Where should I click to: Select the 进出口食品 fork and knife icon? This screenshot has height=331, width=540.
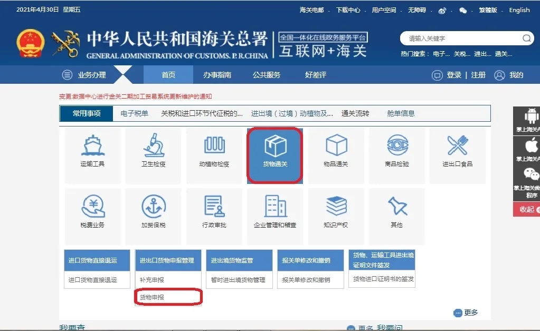457,146
